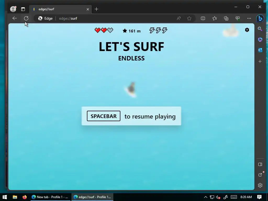Click the muted volume tray icon

218,197
